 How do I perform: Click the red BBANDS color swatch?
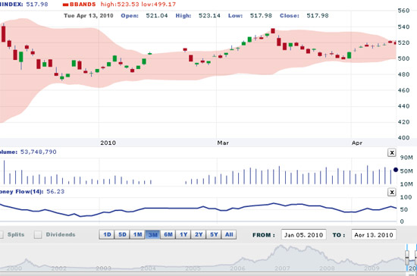pos(66,5)
